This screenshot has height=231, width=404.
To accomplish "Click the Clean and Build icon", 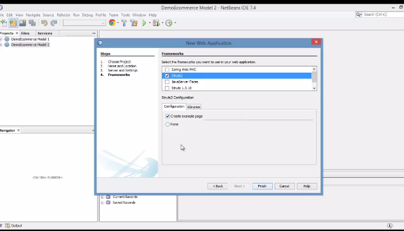I will click(x=134, y=23).
